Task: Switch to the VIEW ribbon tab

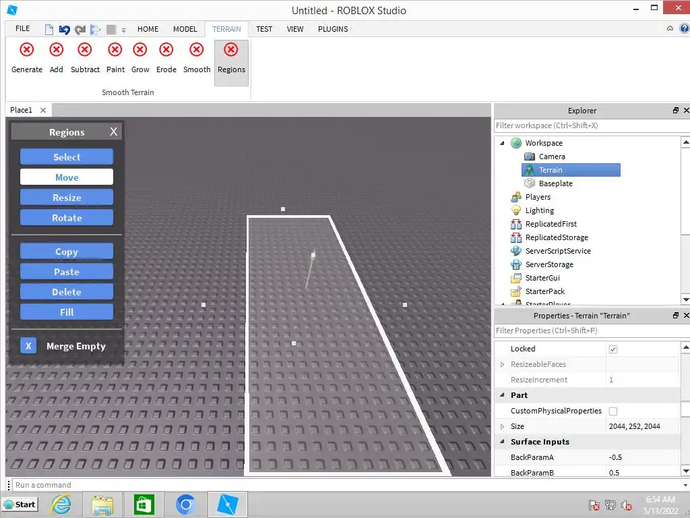Action: click(295, 29)
